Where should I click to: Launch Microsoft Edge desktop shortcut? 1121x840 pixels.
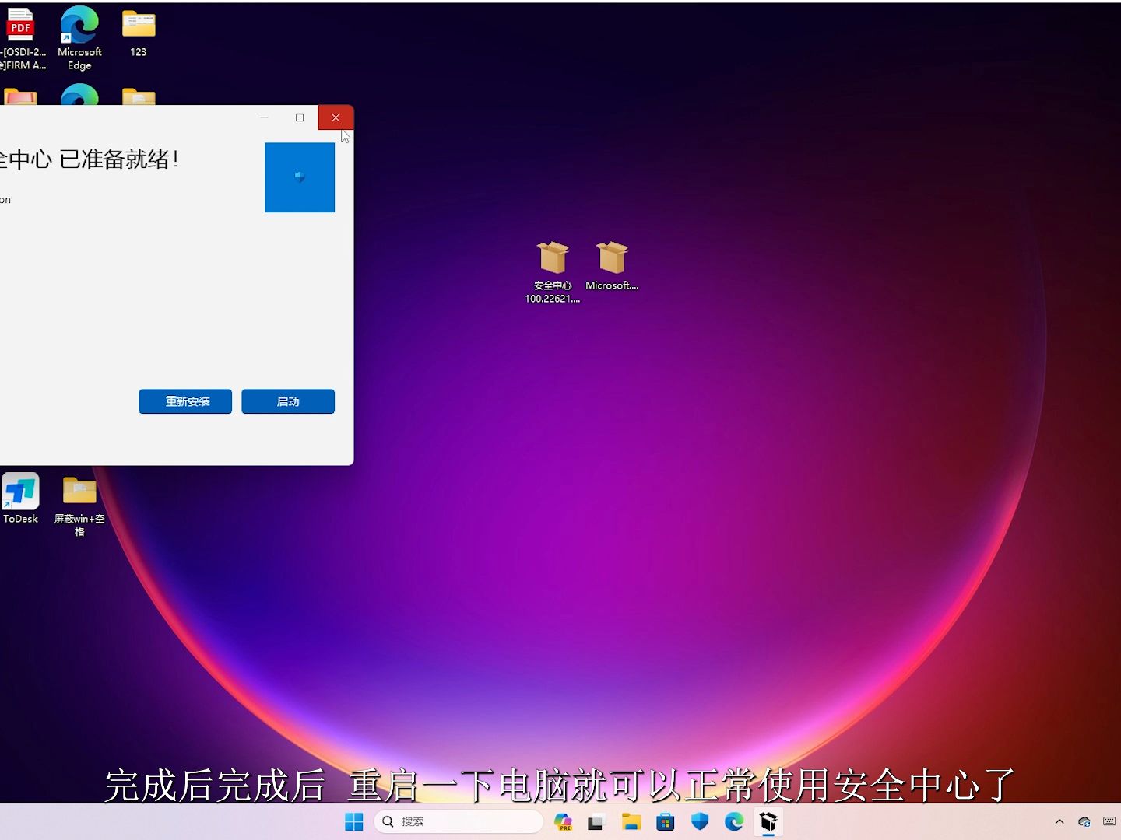(x=79, y=25)
